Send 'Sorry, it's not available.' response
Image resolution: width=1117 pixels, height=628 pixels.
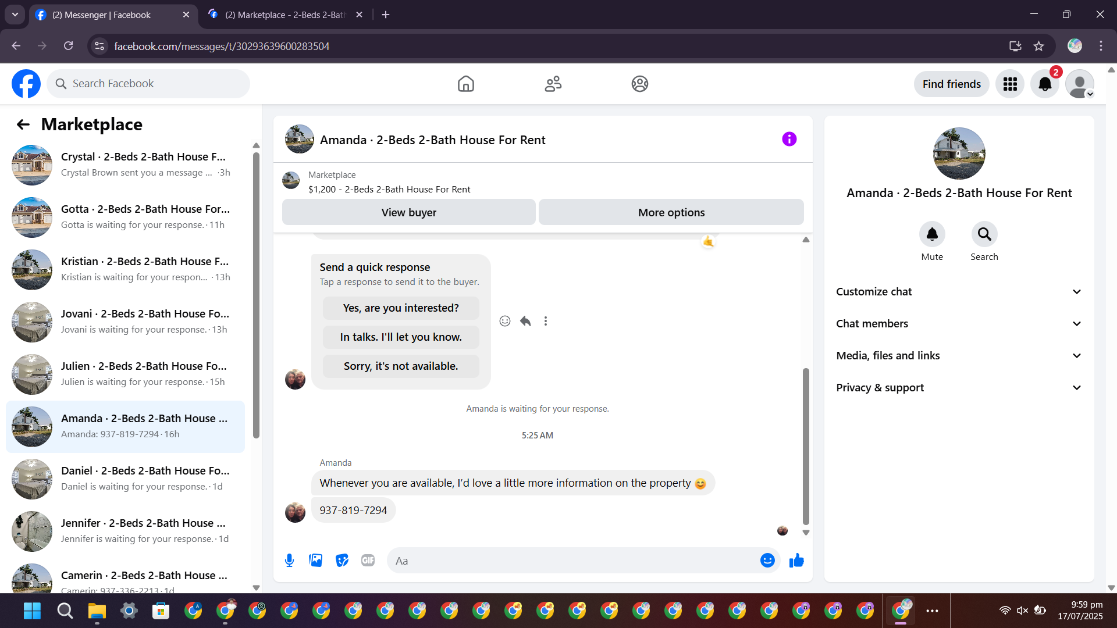[401, 366]
